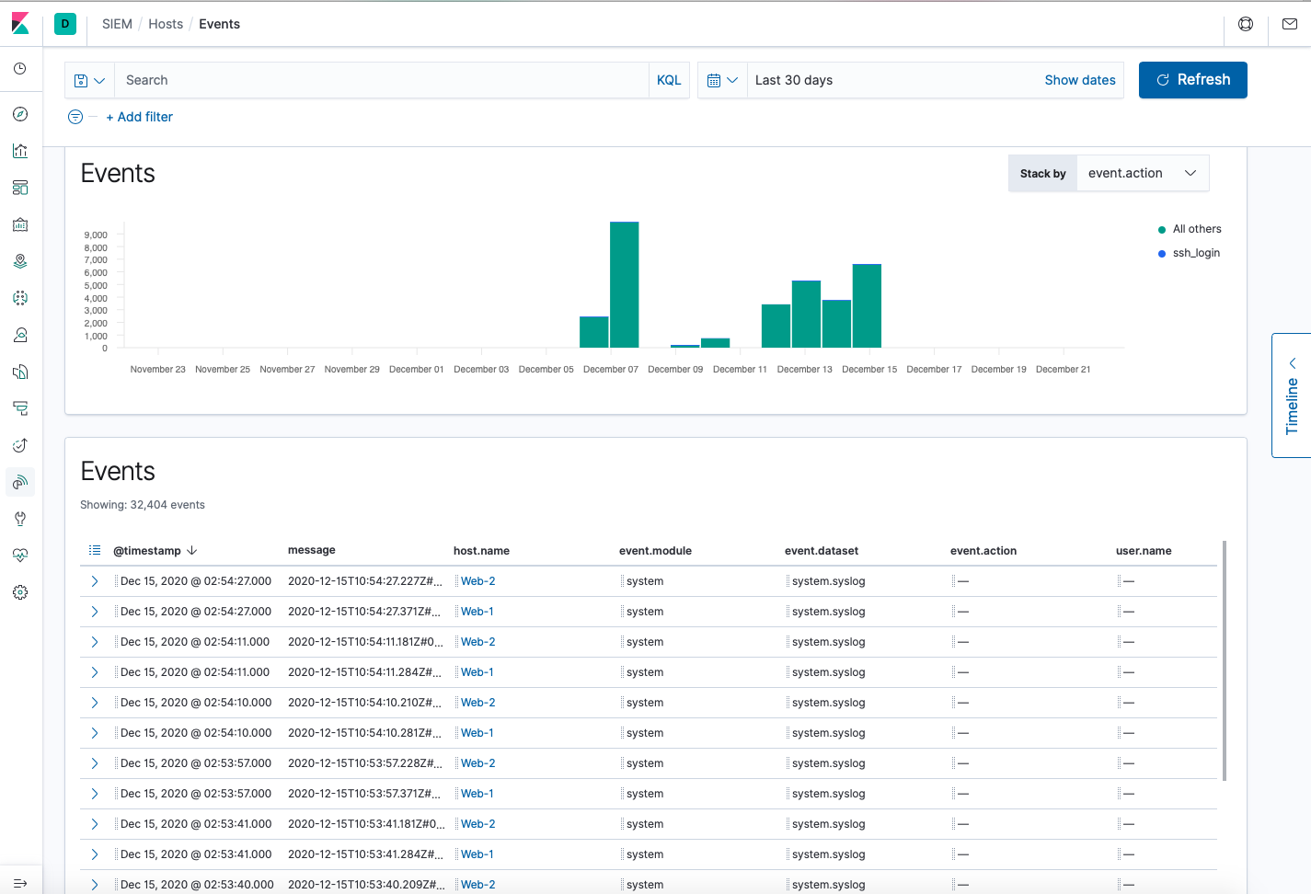Click + Add filter
1311x894 pixels.
pos(139,117)
